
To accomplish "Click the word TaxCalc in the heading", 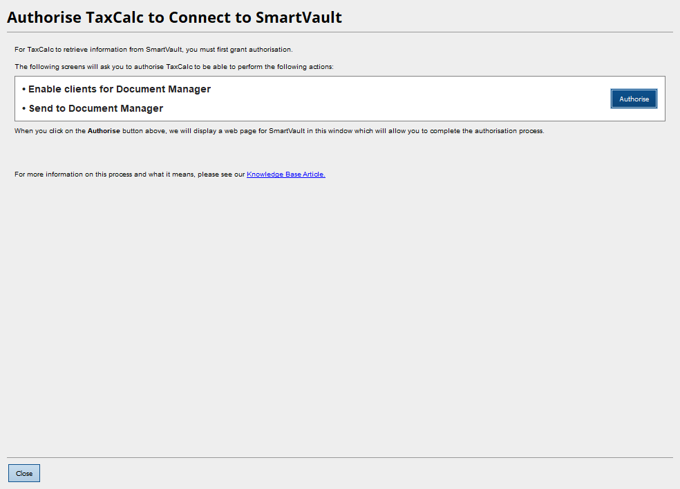I will [115, 17].
